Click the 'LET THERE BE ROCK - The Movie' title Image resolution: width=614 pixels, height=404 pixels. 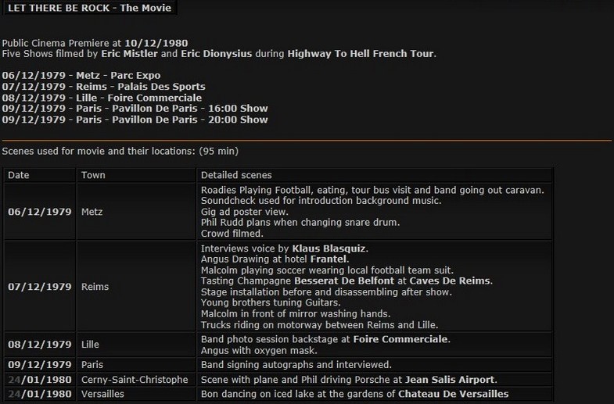coord(88,8)
